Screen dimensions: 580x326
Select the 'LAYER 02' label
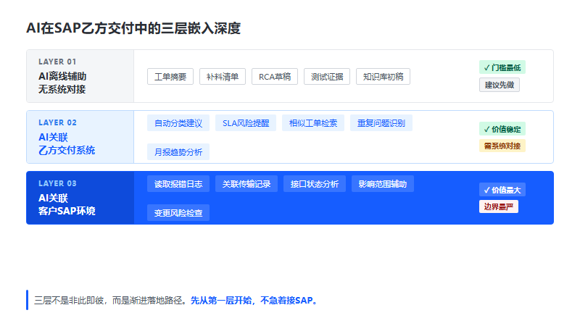[x=57, y=122]
